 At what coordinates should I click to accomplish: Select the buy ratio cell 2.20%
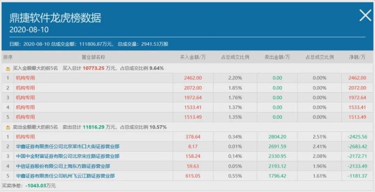pyautogui.click(x=235, y=78)
